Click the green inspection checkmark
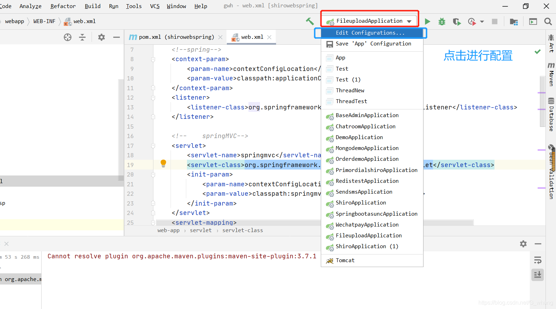 (537, 52)
